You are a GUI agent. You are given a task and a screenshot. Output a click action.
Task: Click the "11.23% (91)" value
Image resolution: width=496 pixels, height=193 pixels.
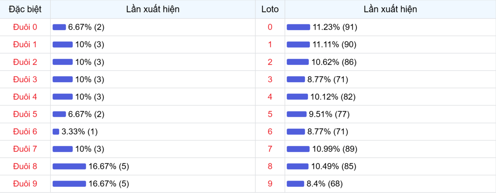click(x=335, y=27)
